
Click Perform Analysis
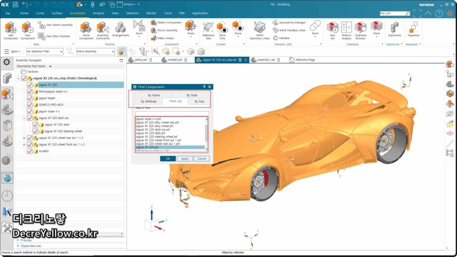click(x=346, y=30)
